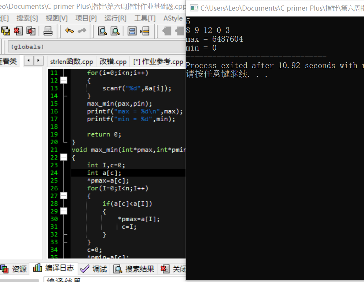This screenshot has height=282, width=364.
Task: Click the code line 'int a[c];'
Action: pyautogui.click(x=104, y=173)
